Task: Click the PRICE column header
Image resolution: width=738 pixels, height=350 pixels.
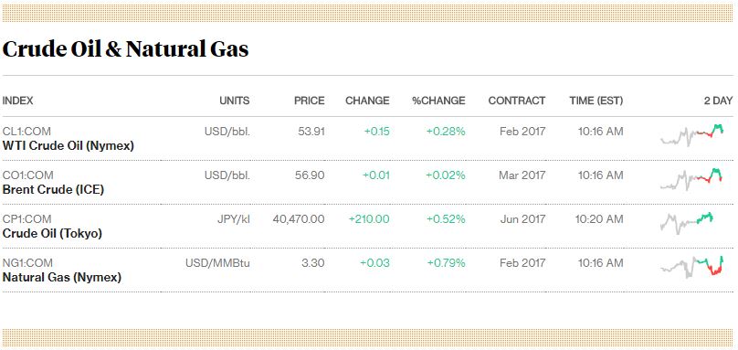Action: (x=310, y=101)
